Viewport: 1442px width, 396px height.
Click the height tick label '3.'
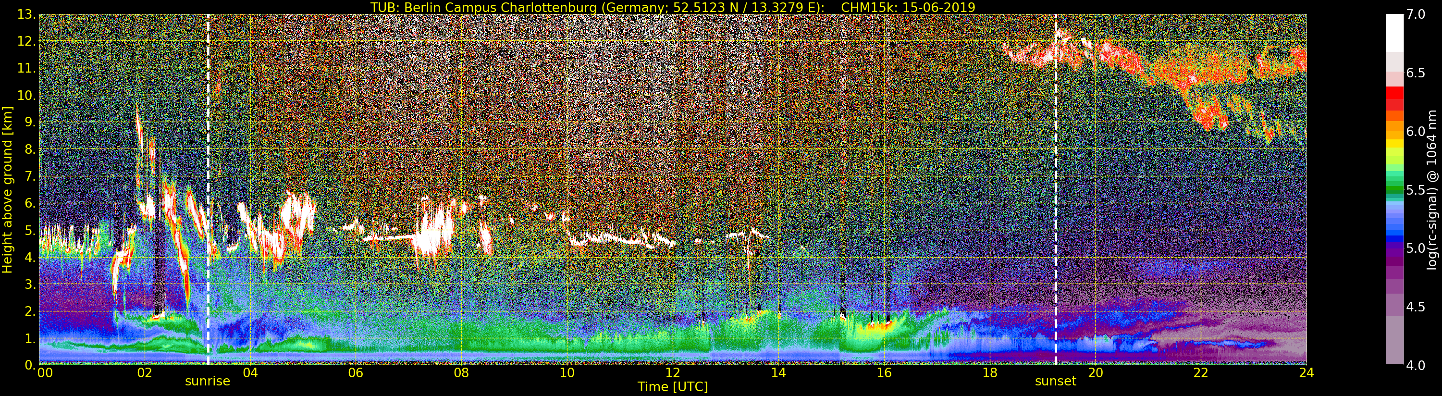pyautogui.click(x=30, y=284)
